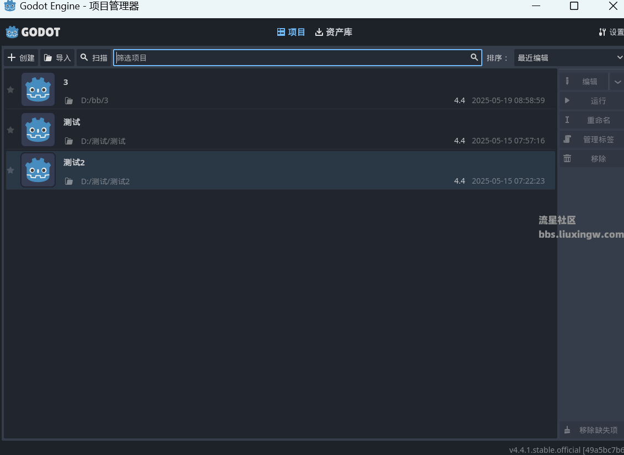Open 设置 settings in top right

click(x=611, y=32)
